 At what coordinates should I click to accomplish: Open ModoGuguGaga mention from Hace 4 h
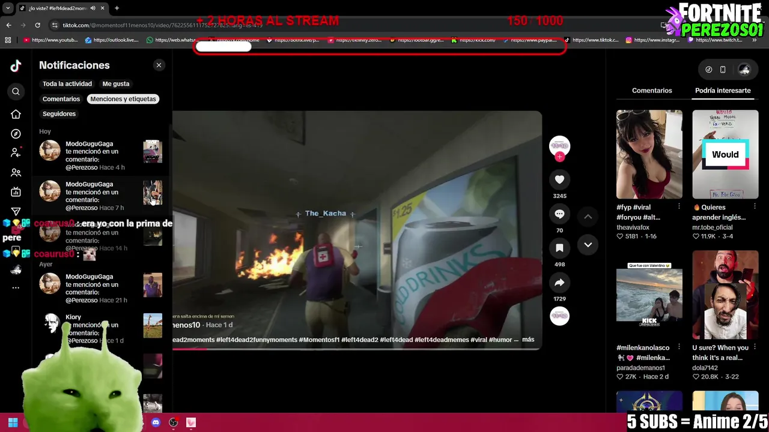101,155
